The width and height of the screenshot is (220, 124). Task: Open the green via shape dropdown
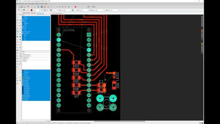74,10
